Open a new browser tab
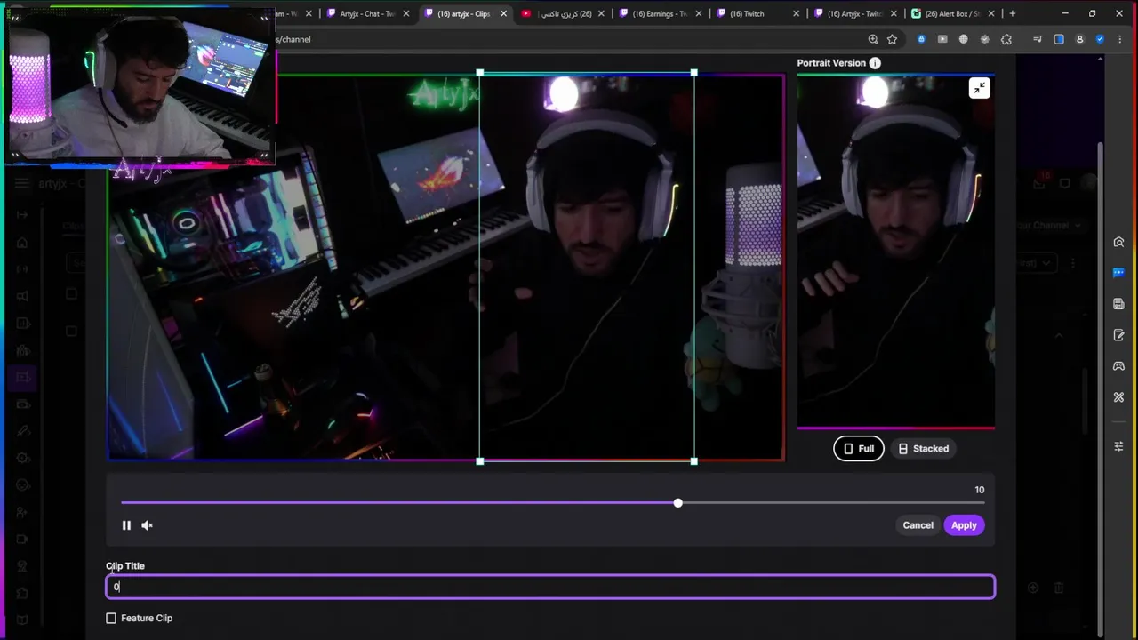The width and height of the screenshot is (1138, 640). click(1012, 13)
